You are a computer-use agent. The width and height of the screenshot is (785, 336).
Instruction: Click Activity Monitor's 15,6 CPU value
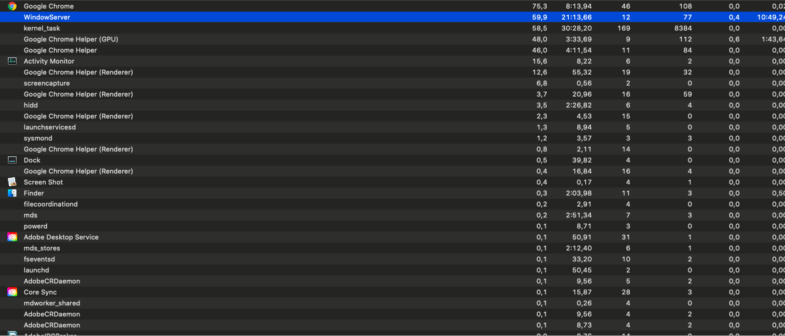tap(540, 61)
